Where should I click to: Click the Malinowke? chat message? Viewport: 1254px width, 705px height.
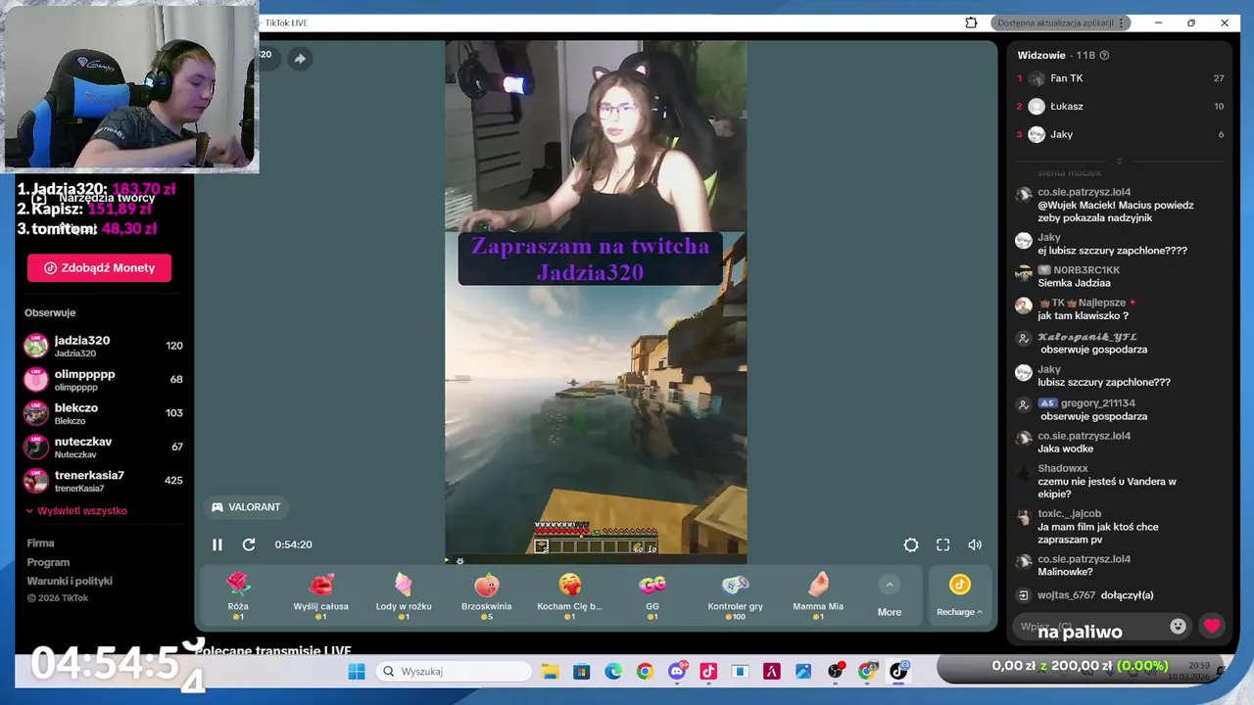[1065, 572]
